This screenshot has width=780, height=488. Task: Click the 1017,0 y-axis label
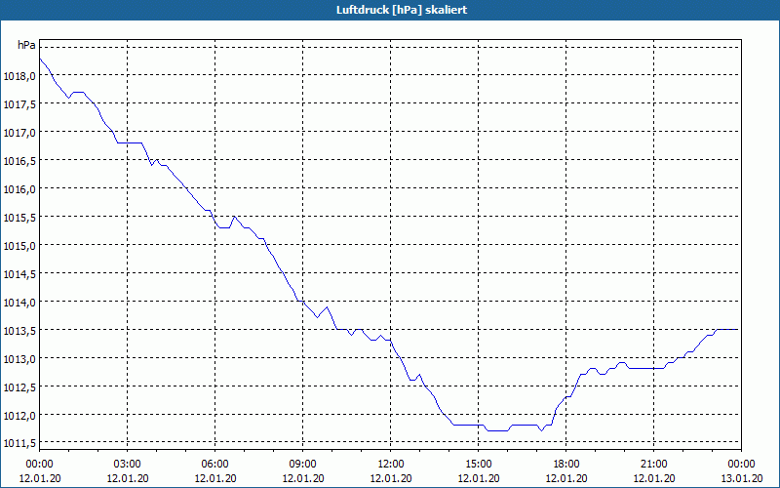click(19, 133)
